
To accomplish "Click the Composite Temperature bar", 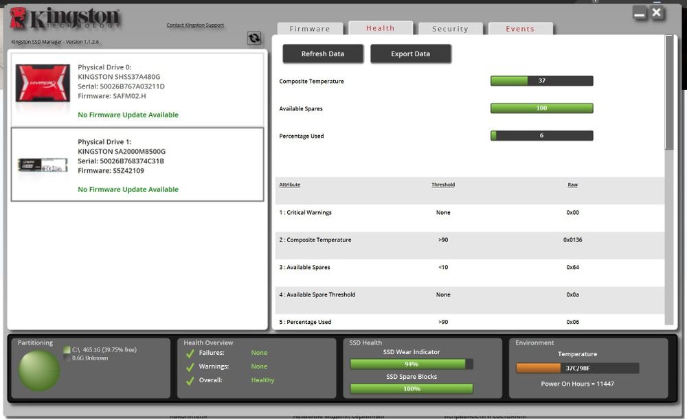I will coord(541,80).
